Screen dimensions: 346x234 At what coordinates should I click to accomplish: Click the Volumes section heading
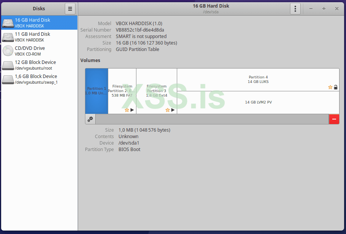pyautogui.click(x=90, y=60)
